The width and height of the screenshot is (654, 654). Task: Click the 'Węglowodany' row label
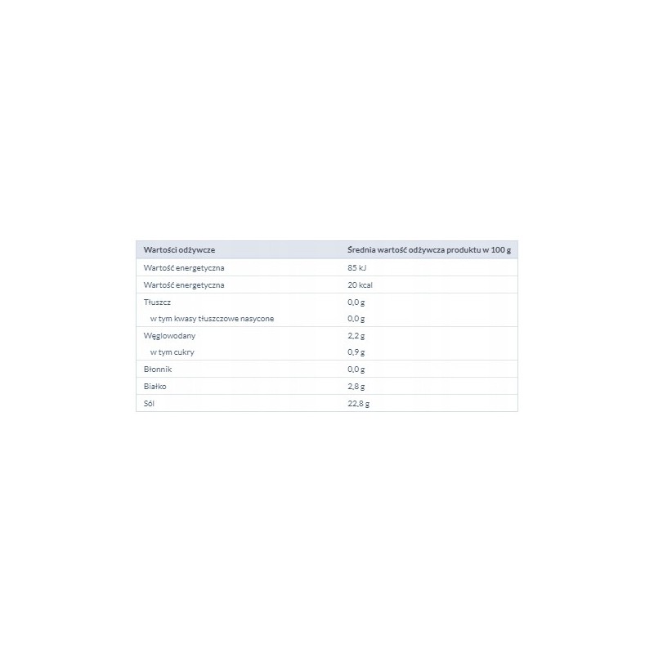coord(169,336)
